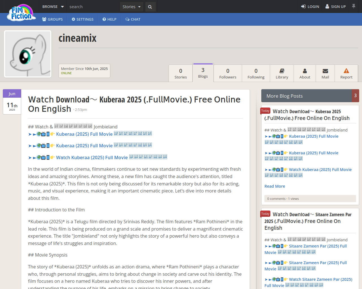362x289 pixels.
Task: Open the Browse dropdown menu
Action: click(x=53, y=6)
